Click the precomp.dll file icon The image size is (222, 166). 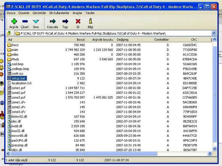9,145
